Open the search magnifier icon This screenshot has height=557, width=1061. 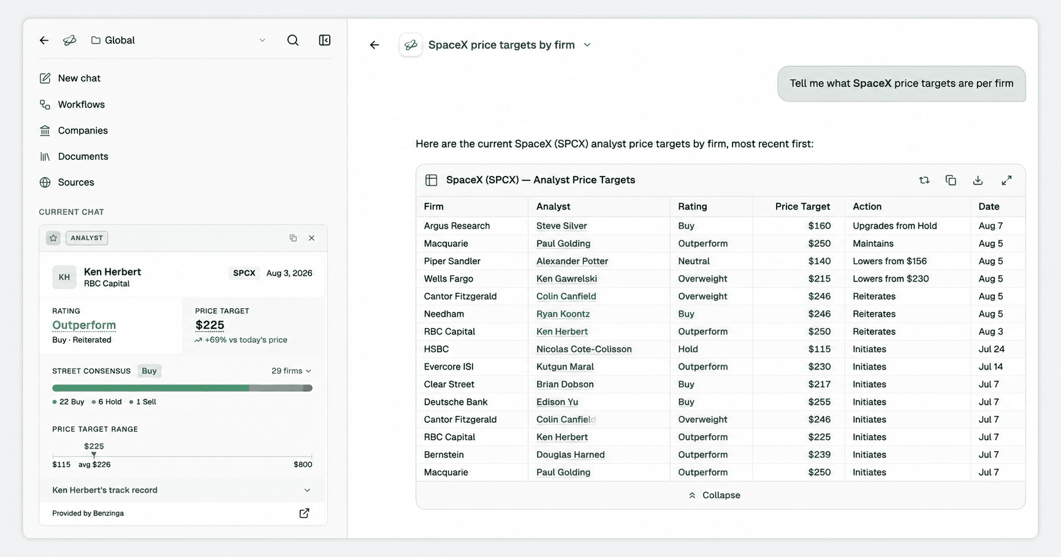pyautogui.click(x=293, y=40)
